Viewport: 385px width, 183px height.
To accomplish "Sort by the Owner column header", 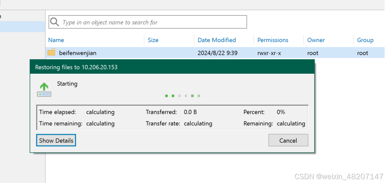I will (x=316, y=40).
